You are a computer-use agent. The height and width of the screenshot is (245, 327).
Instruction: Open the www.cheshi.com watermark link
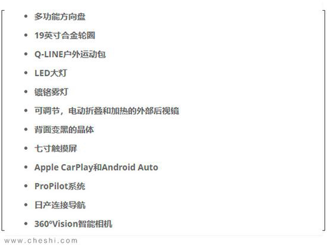click(41, 241)
